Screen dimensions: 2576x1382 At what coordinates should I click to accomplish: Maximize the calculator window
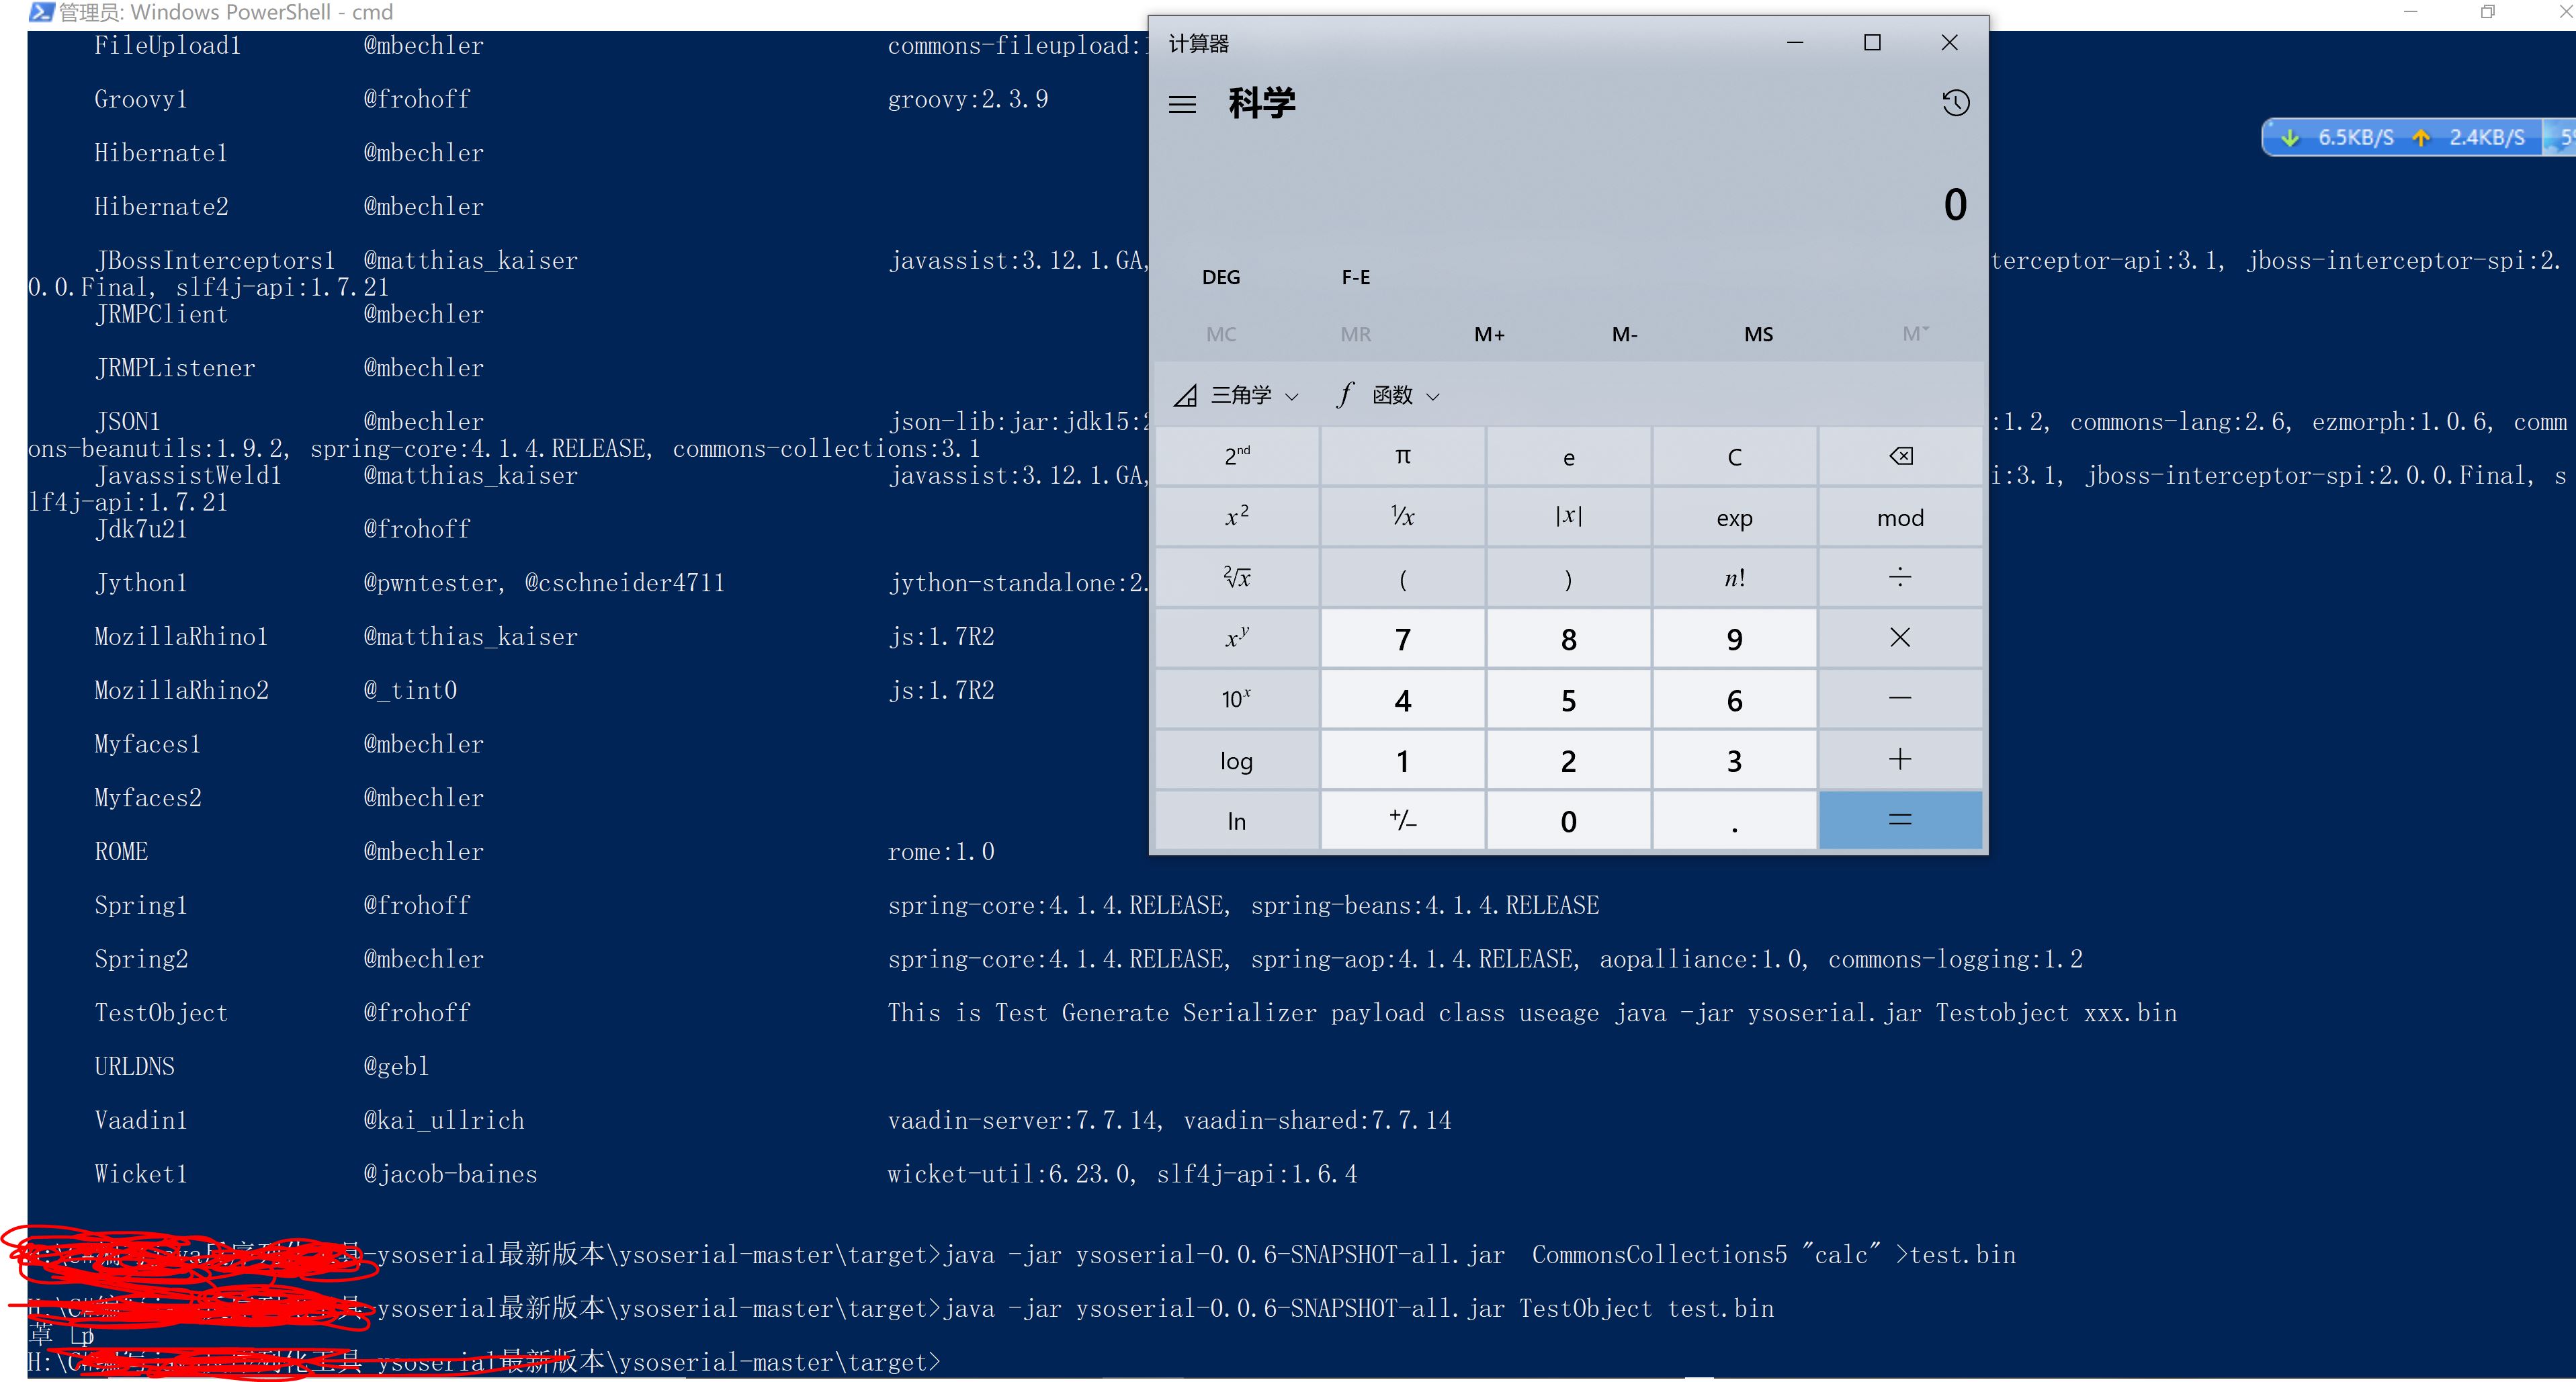pos(1872,42)
